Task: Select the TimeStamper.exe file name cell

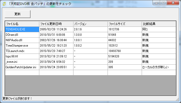Action: [22, 46]
